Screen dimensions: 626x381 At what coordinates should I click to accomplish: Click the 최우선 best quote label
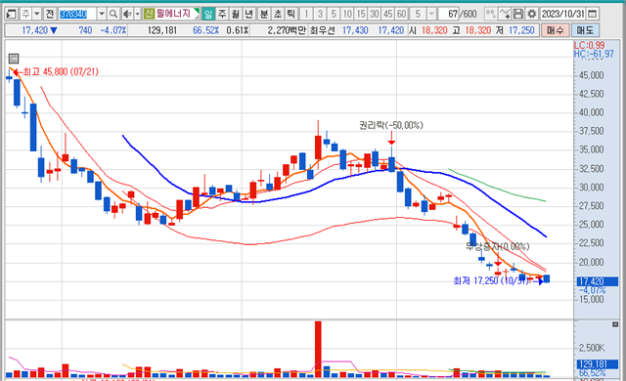pyautogui.click(x=323, y=30)
